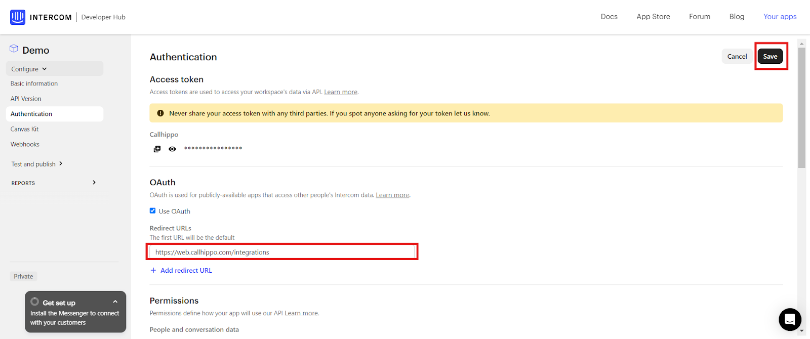
Task: Open Your apps link
Action: (x=780, y=17)
